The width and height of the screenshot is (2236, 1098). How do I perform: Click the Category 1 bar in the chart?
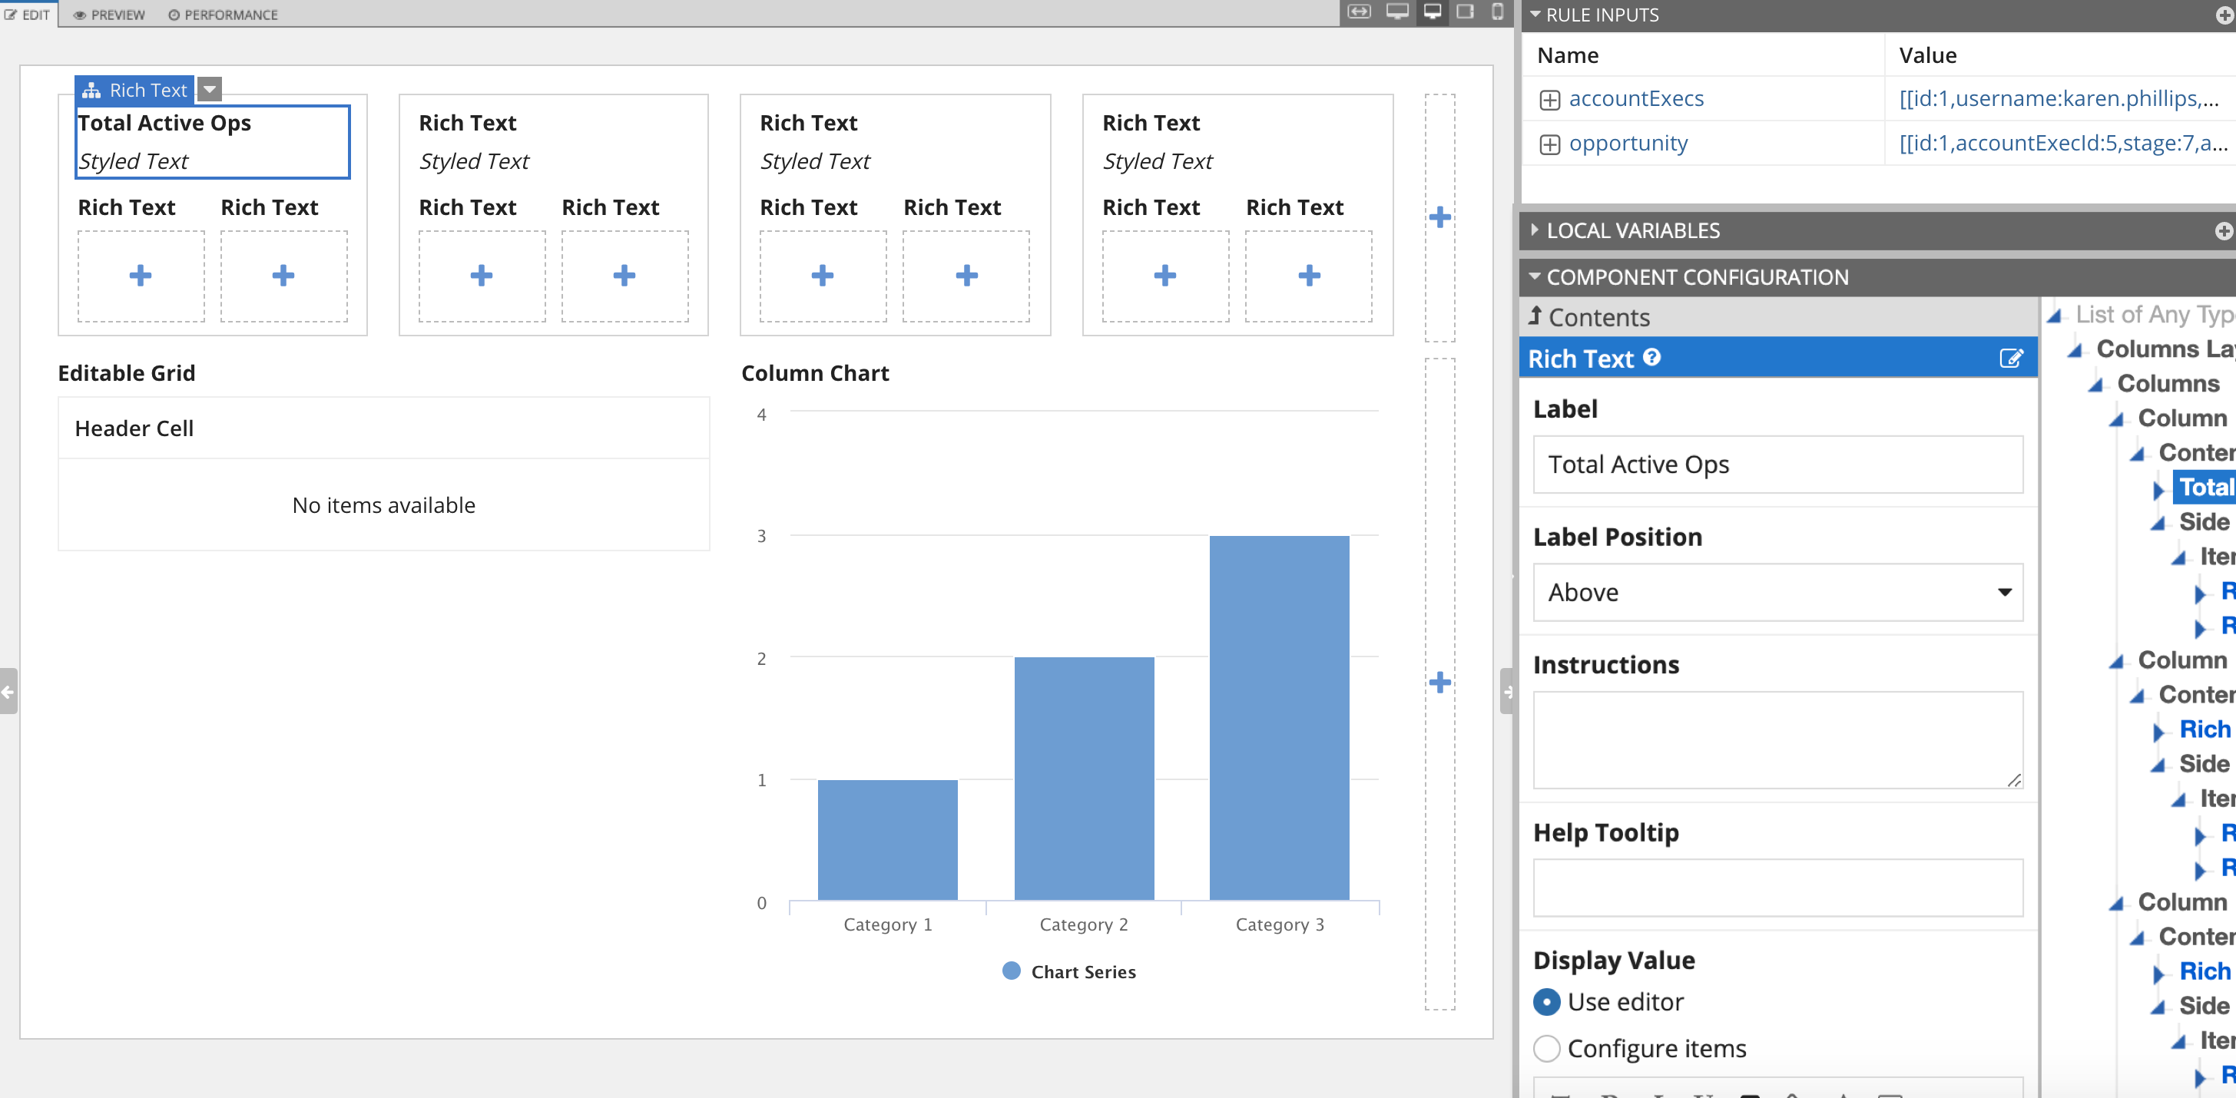click(x=887, y=839)
